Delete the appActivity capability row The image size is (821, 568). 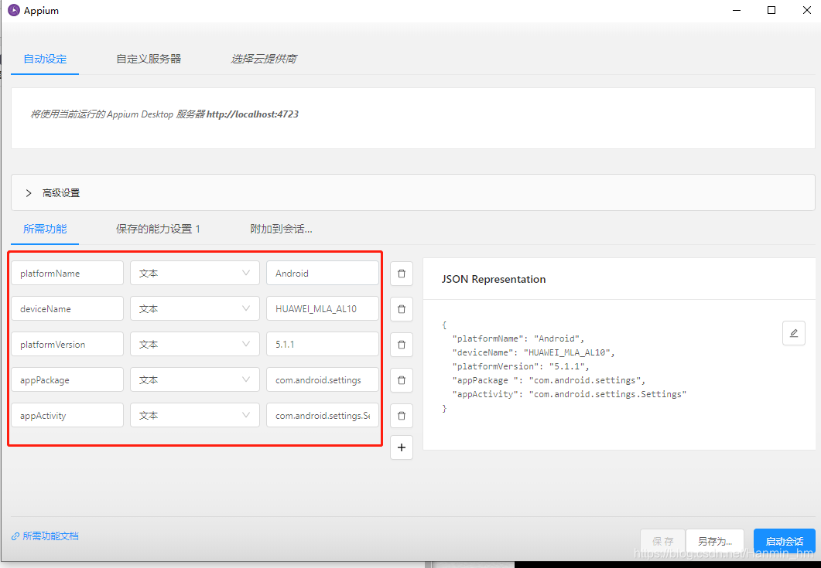[x=402, y=416]
